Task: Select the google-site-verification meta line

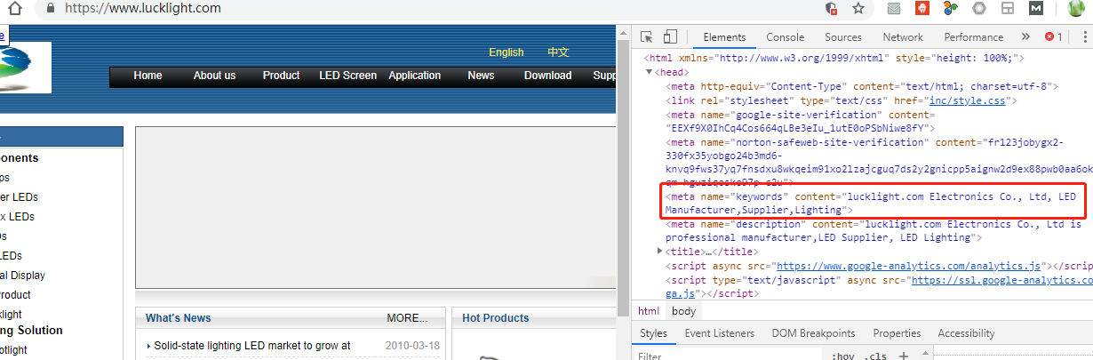Action: click(800, 121)
